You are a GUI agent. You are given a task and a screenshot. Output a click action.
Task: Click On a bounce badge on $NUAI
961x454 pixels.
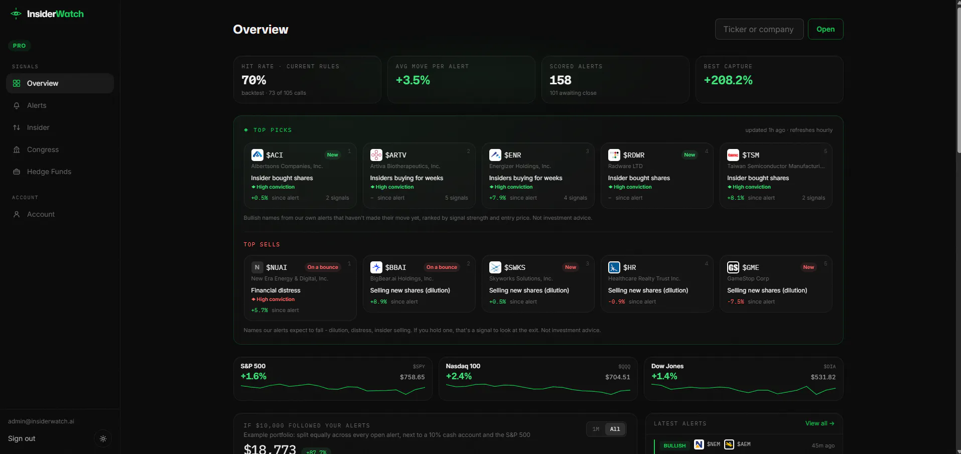323,267
